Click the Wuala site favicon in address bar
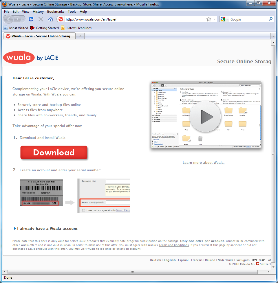Image resolution: width=278 pixels, height=283 pixels. point(61,19)
